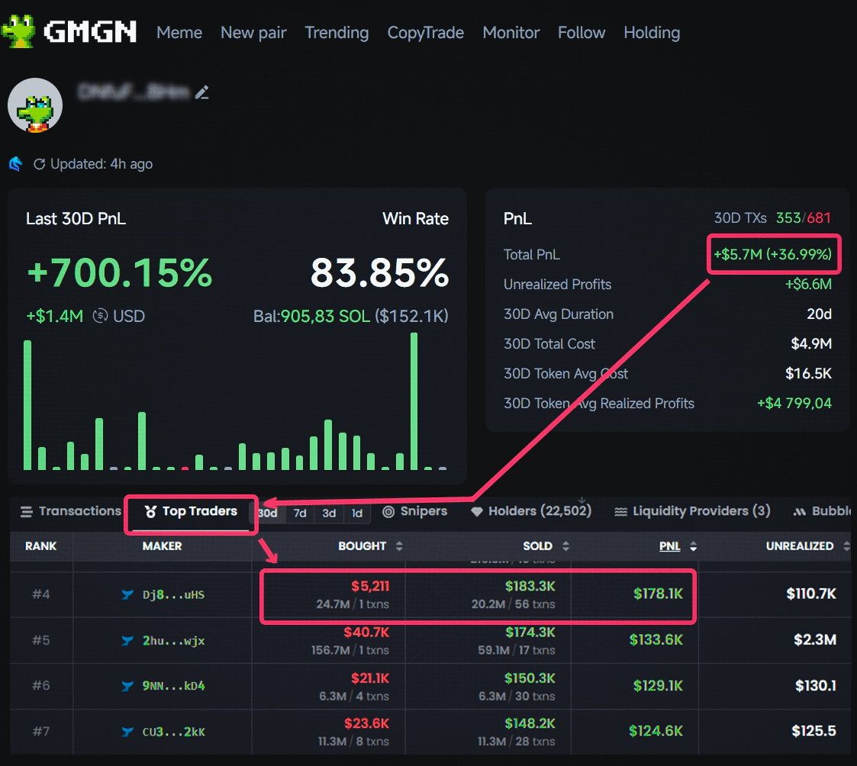Click the bird icon beside 2hu...wjx
Screen dimensions: 857x766
pos(127,640)
